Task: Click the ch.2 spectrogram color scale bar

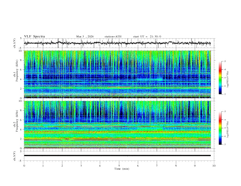Action: (x=220, y=128)
